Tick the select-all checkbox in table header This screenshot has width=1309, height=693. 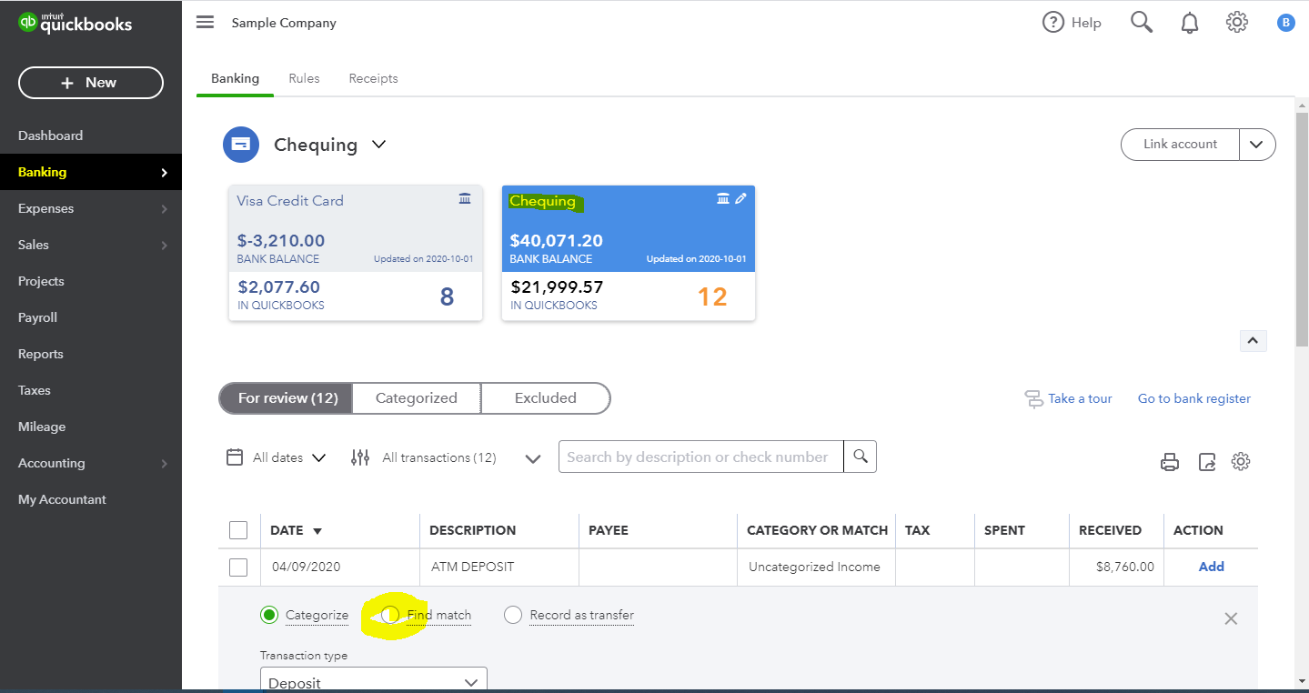[238, 530]
